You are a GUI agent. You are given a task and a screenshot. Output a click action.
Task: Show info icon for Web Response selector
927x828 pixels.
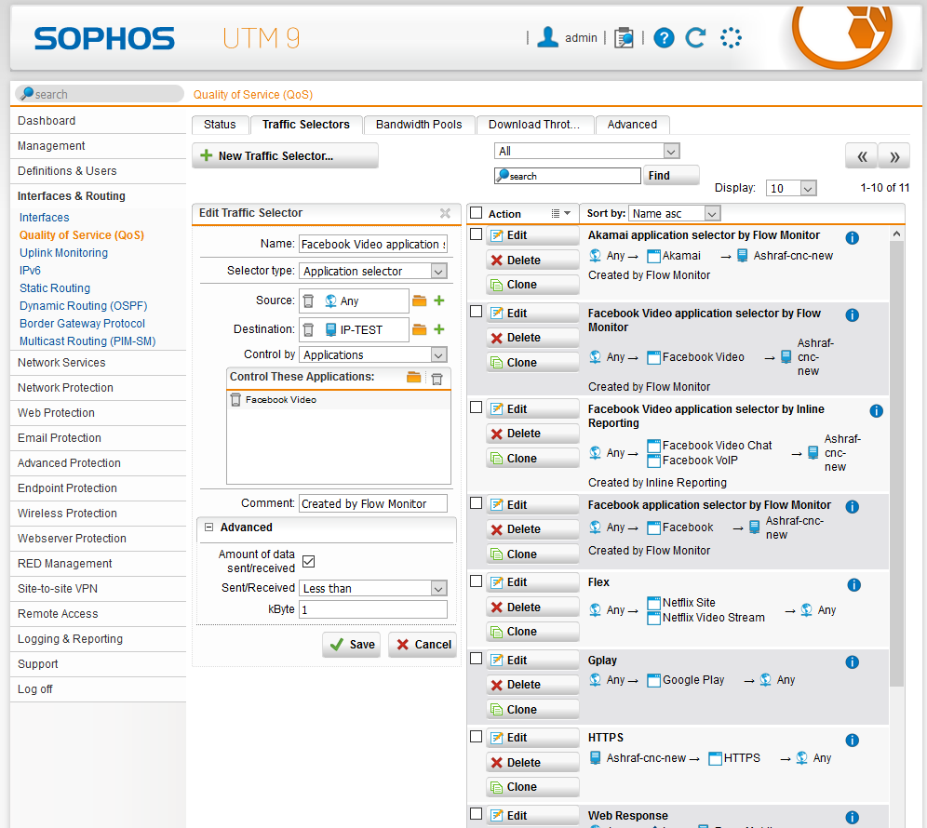[852, 818]
